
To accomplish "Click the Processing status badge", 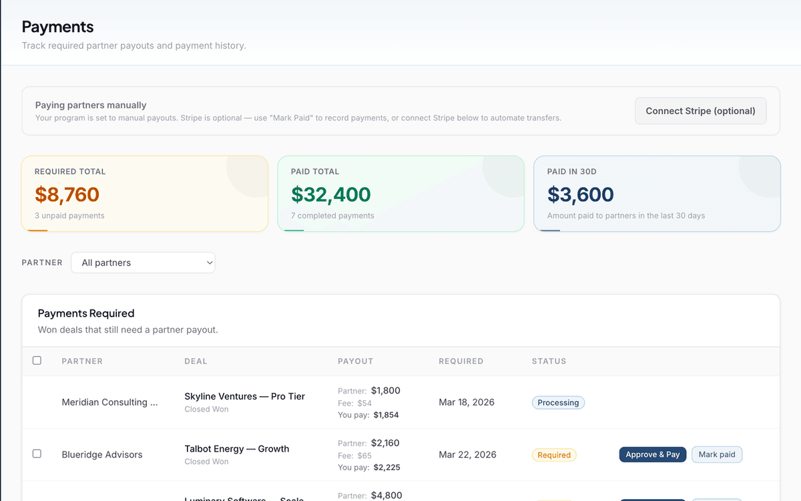I will click(x=558, y=402).
